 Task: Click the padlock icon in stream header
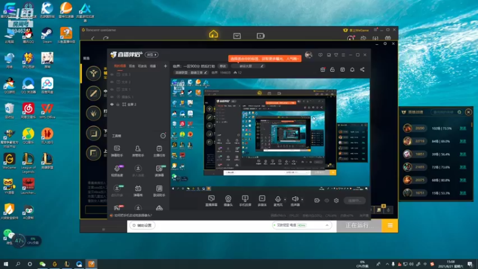pos(332,69)
